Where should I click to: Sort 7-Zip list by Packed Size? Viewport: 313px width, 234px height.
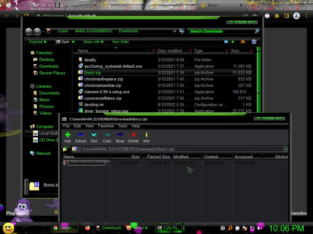click(x=156, y=157)
